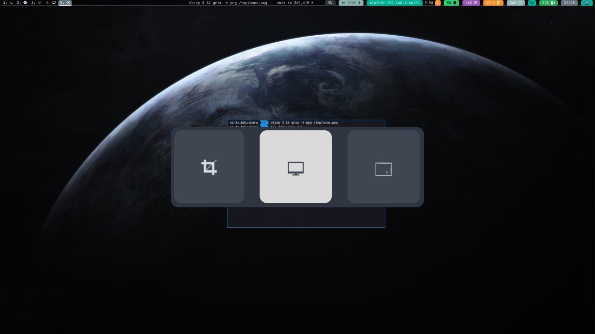Click the 86% brightness module
Screen dimensions: 595x334
point(516,3)
